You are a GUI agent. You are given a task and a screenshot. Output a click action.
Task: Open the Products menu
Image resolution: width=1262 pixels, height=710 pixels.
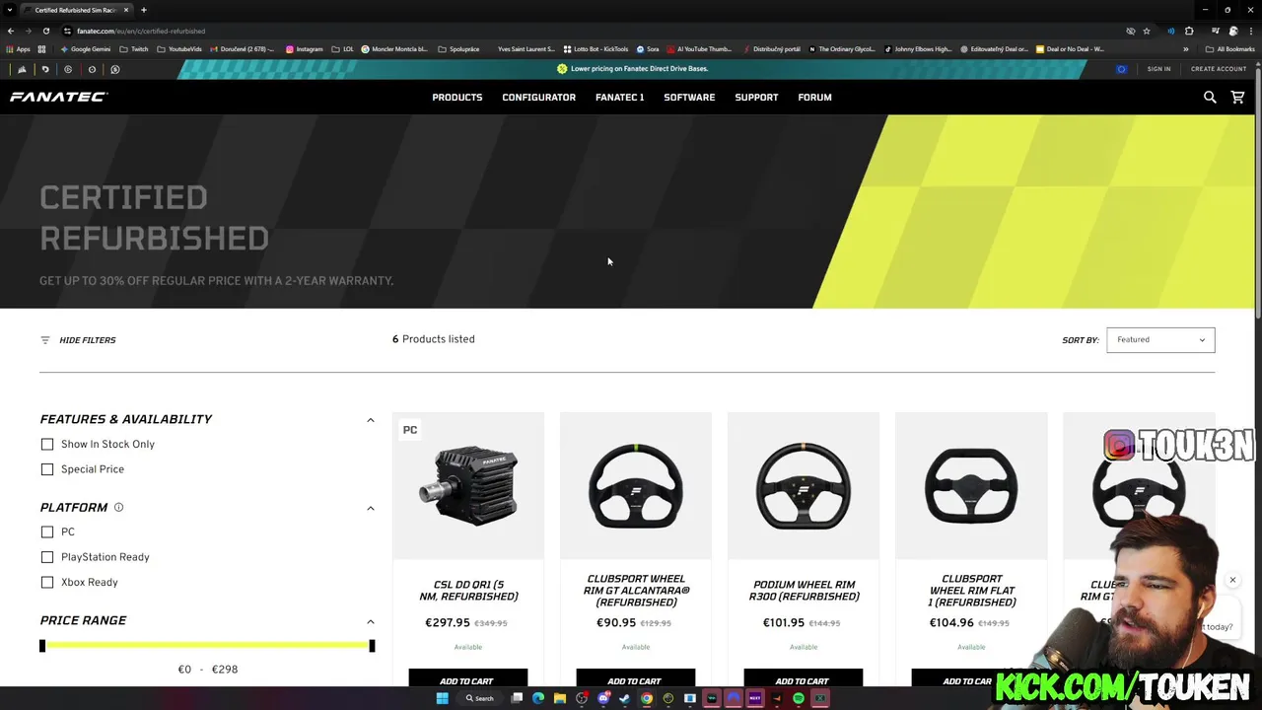click(457, 98)
